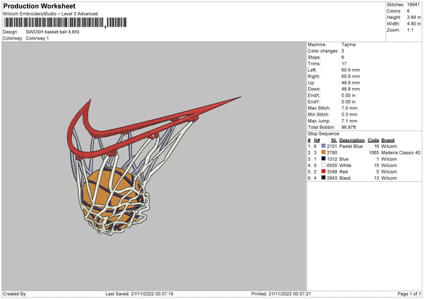Click the 'Last Saved' timestamp in footer
This screenshot has width=424, height=299.
pos(139,293)
